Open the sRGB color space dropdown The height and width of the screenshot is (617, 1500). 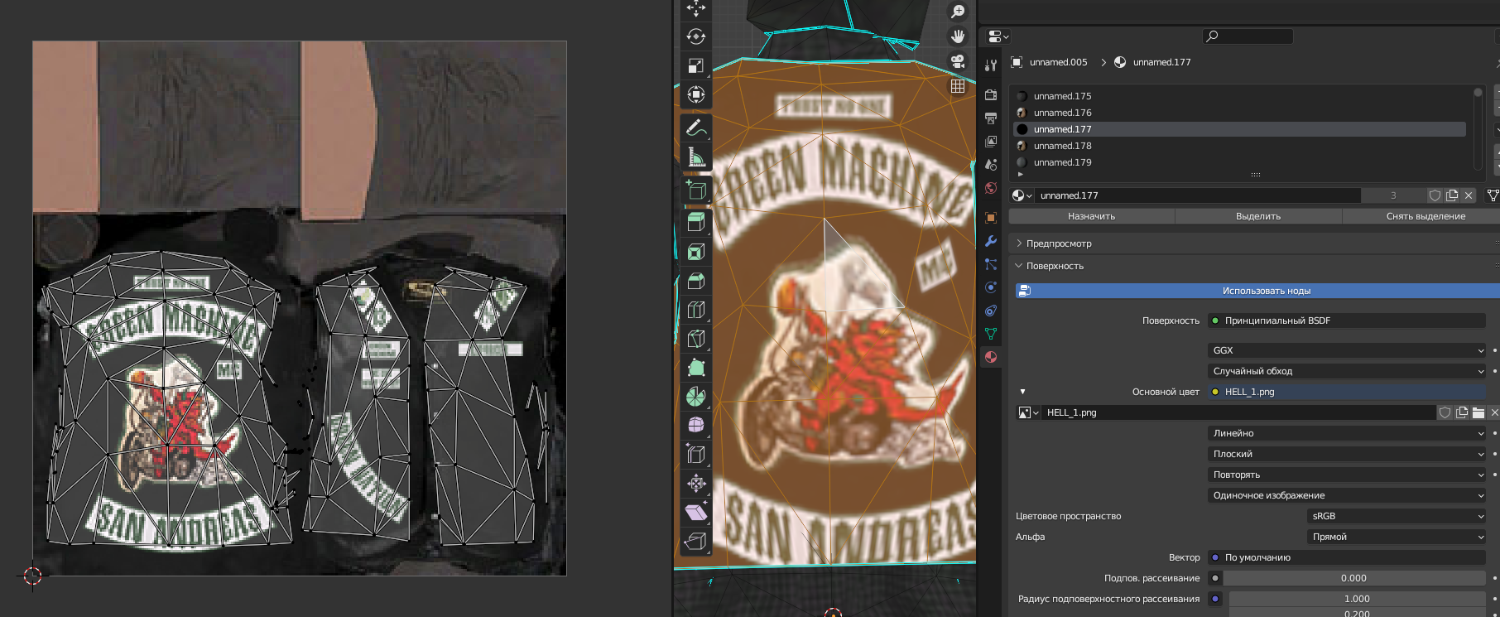(x=1397, y=516)
